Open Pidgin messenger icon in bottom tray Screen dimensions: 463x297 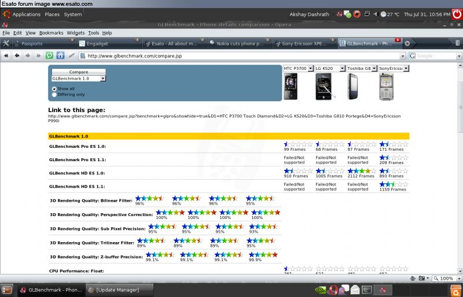click(x=343, y=290)
